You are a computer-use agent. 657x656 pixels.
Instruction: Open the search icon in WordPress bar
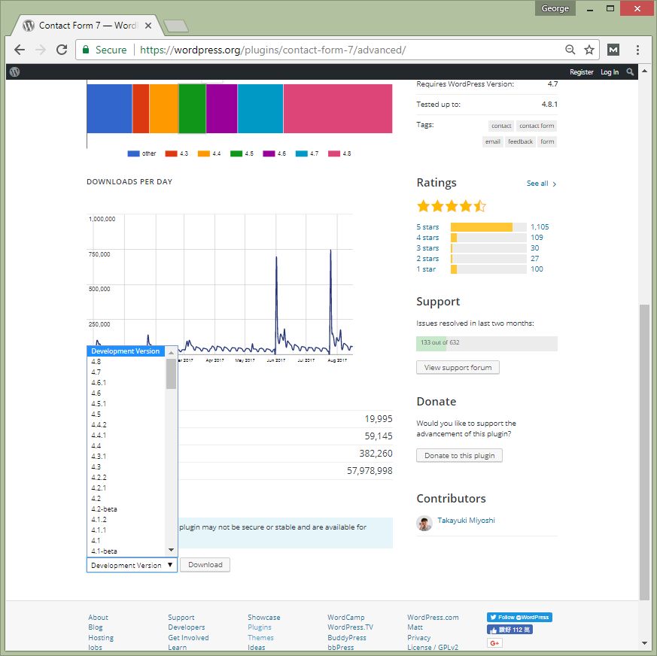click(x=630, y=72)
